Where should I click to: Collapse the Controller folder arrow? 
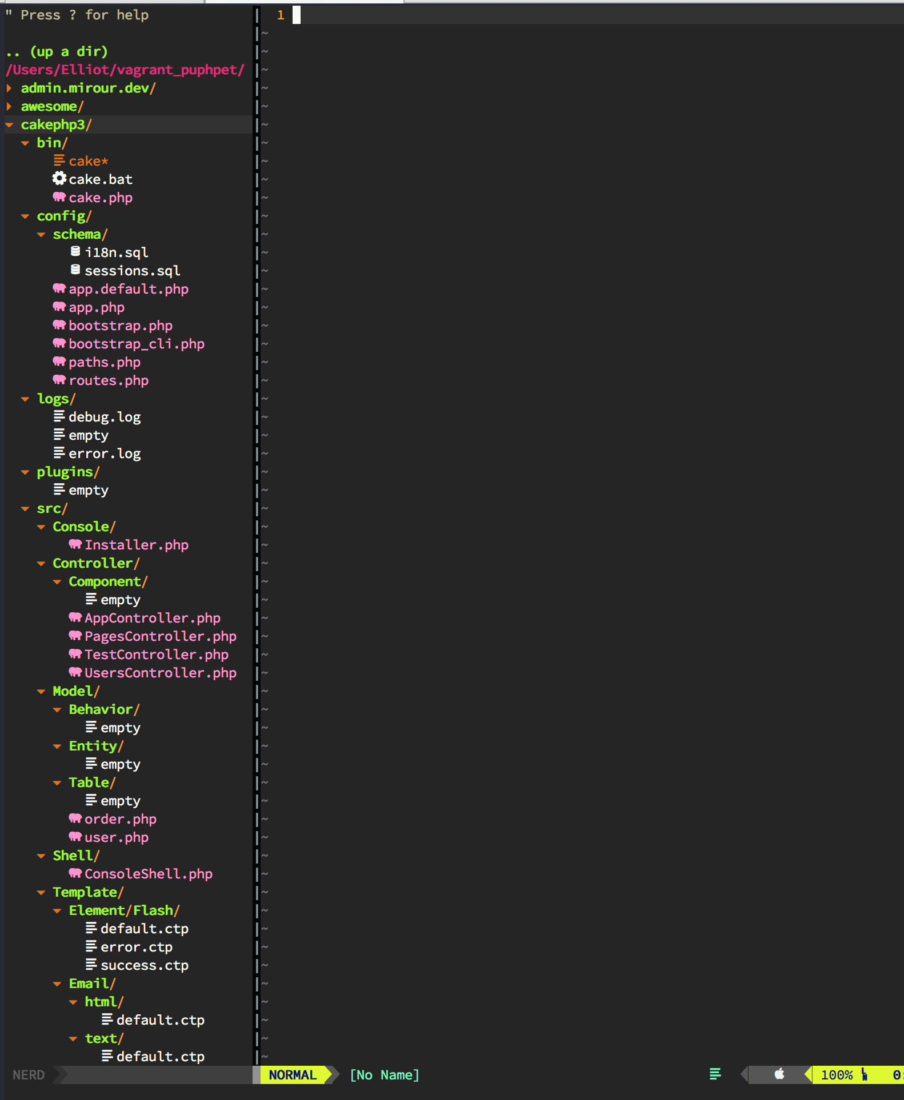[41, 563]
